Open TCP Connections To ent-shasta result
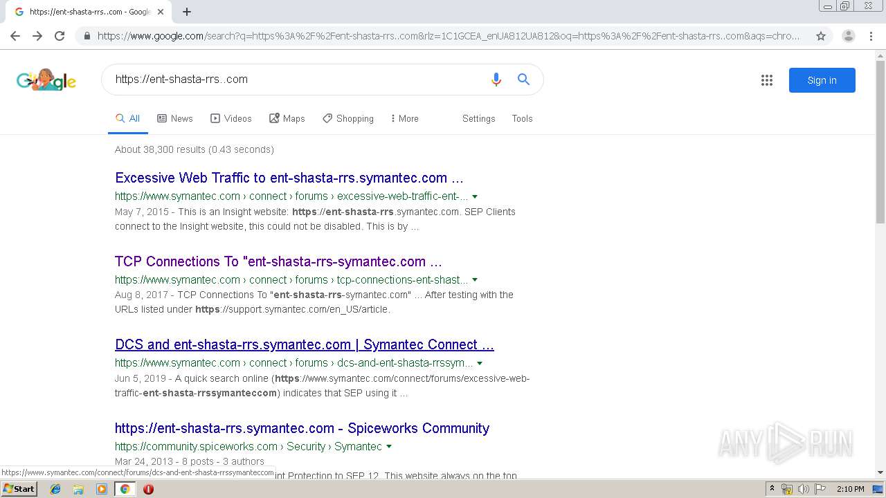Image resolution: width=886 pixels, height=498 pixels. click(278, 261)
